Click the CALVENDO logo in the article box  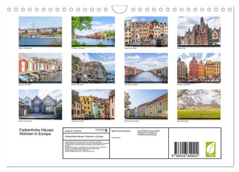101,130
